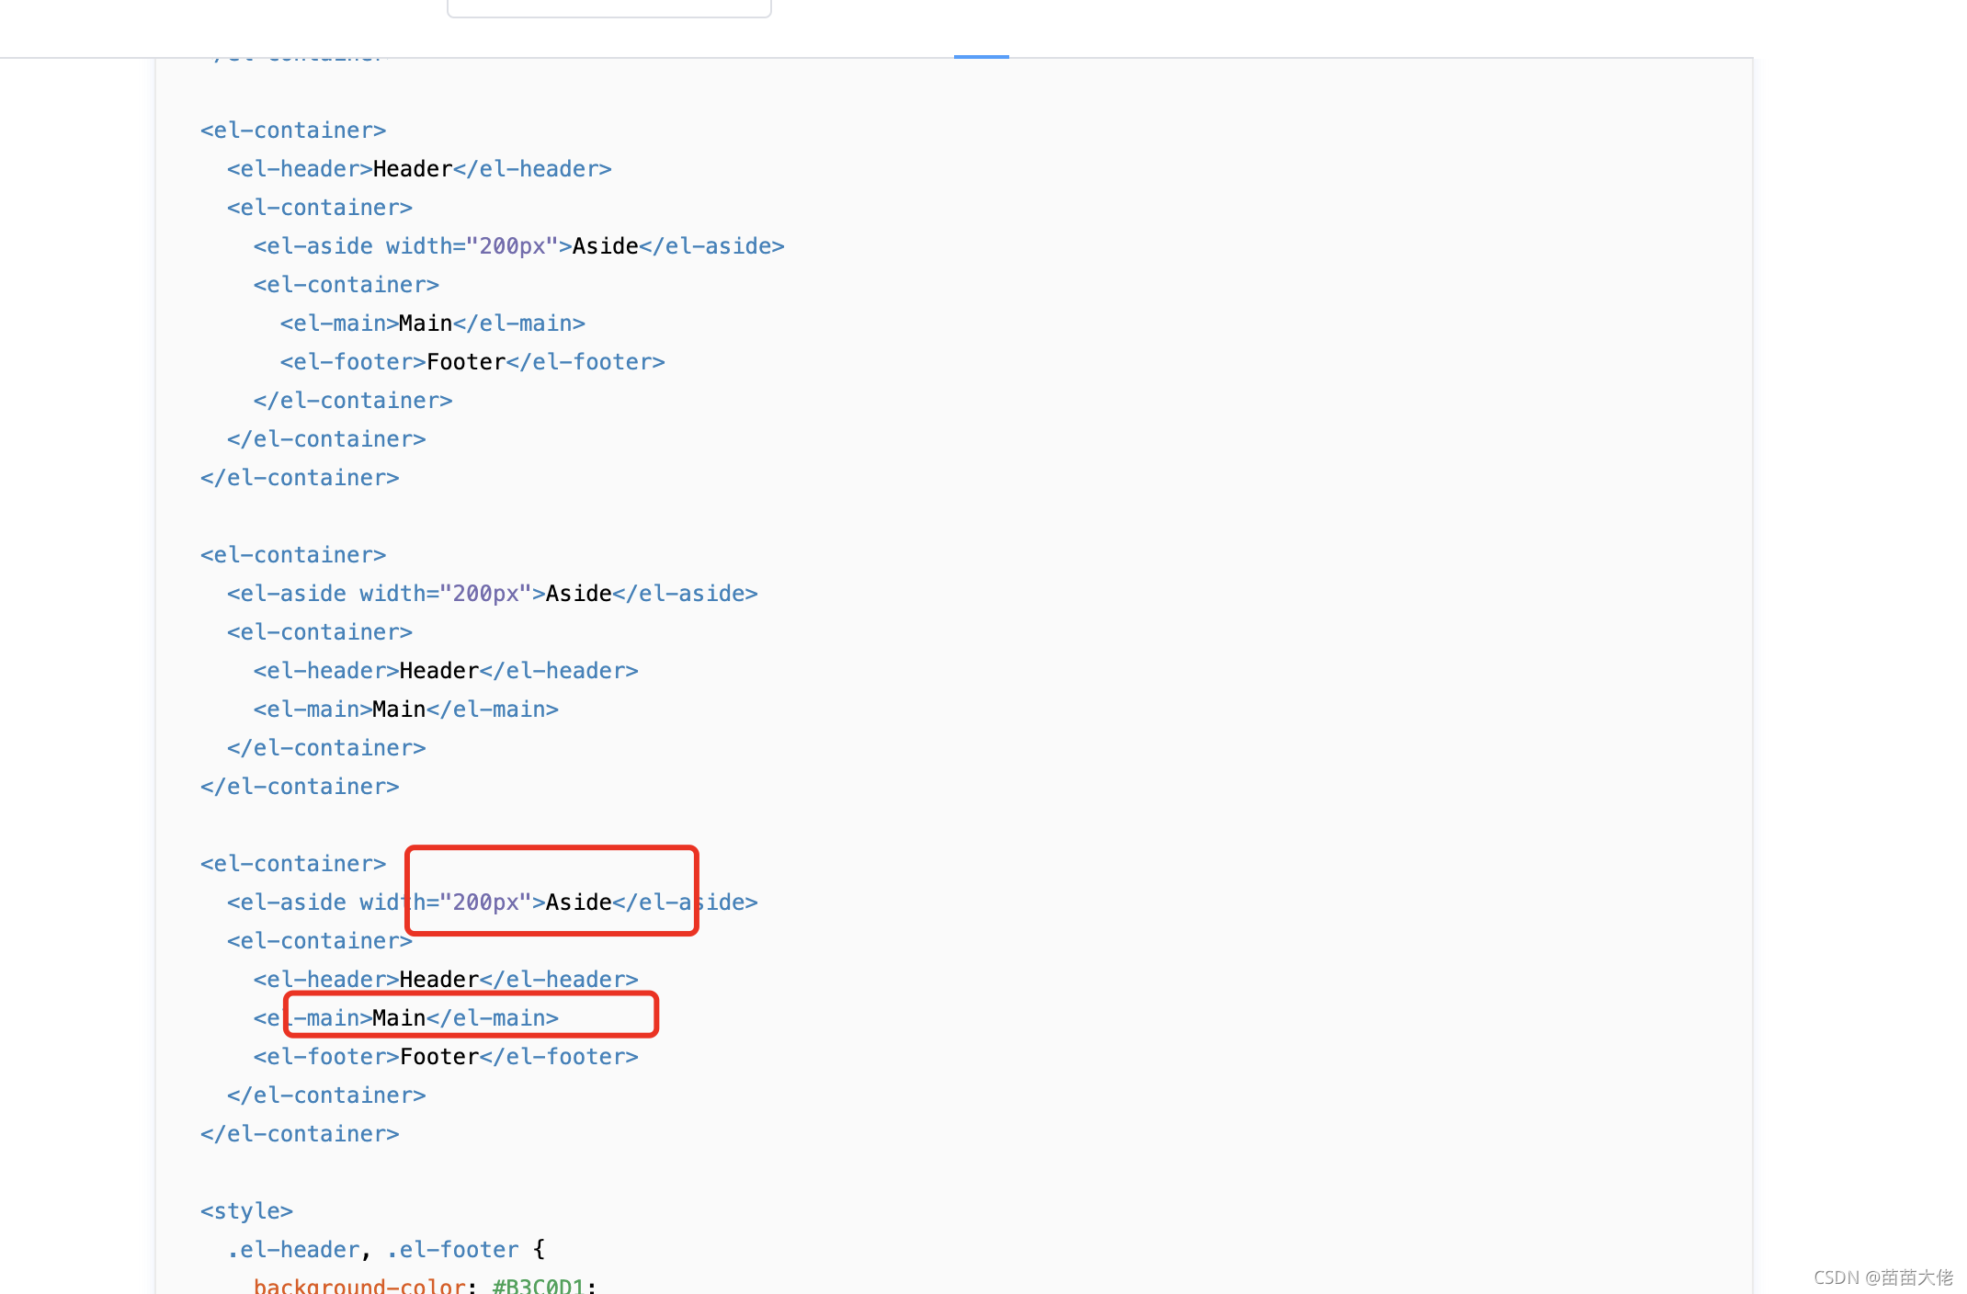The image size is (1967, 1294).
Task: Click the el-main line between Header and Footer lines
Action: tap(406, 1018)
